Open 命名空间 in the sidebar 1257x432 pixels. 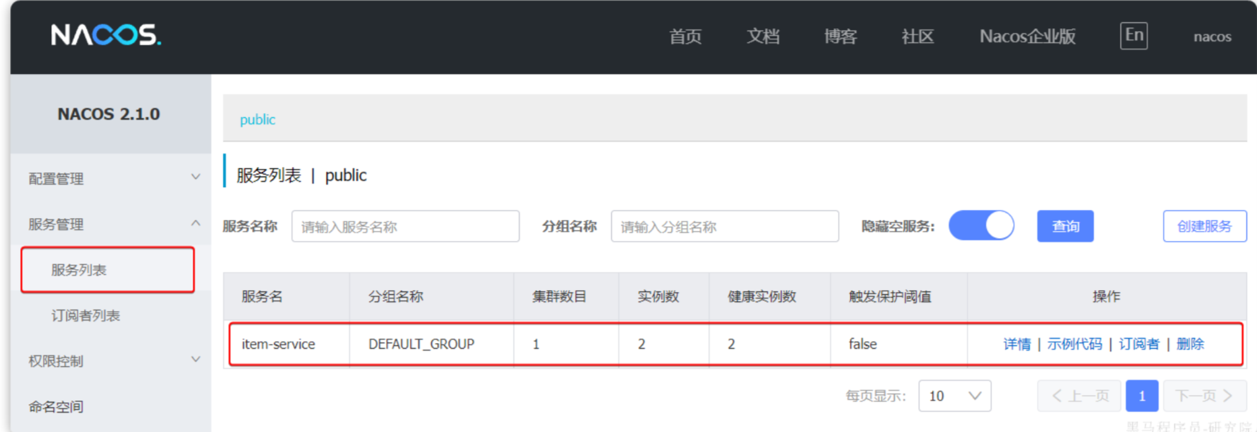click(x=56, y=406)
